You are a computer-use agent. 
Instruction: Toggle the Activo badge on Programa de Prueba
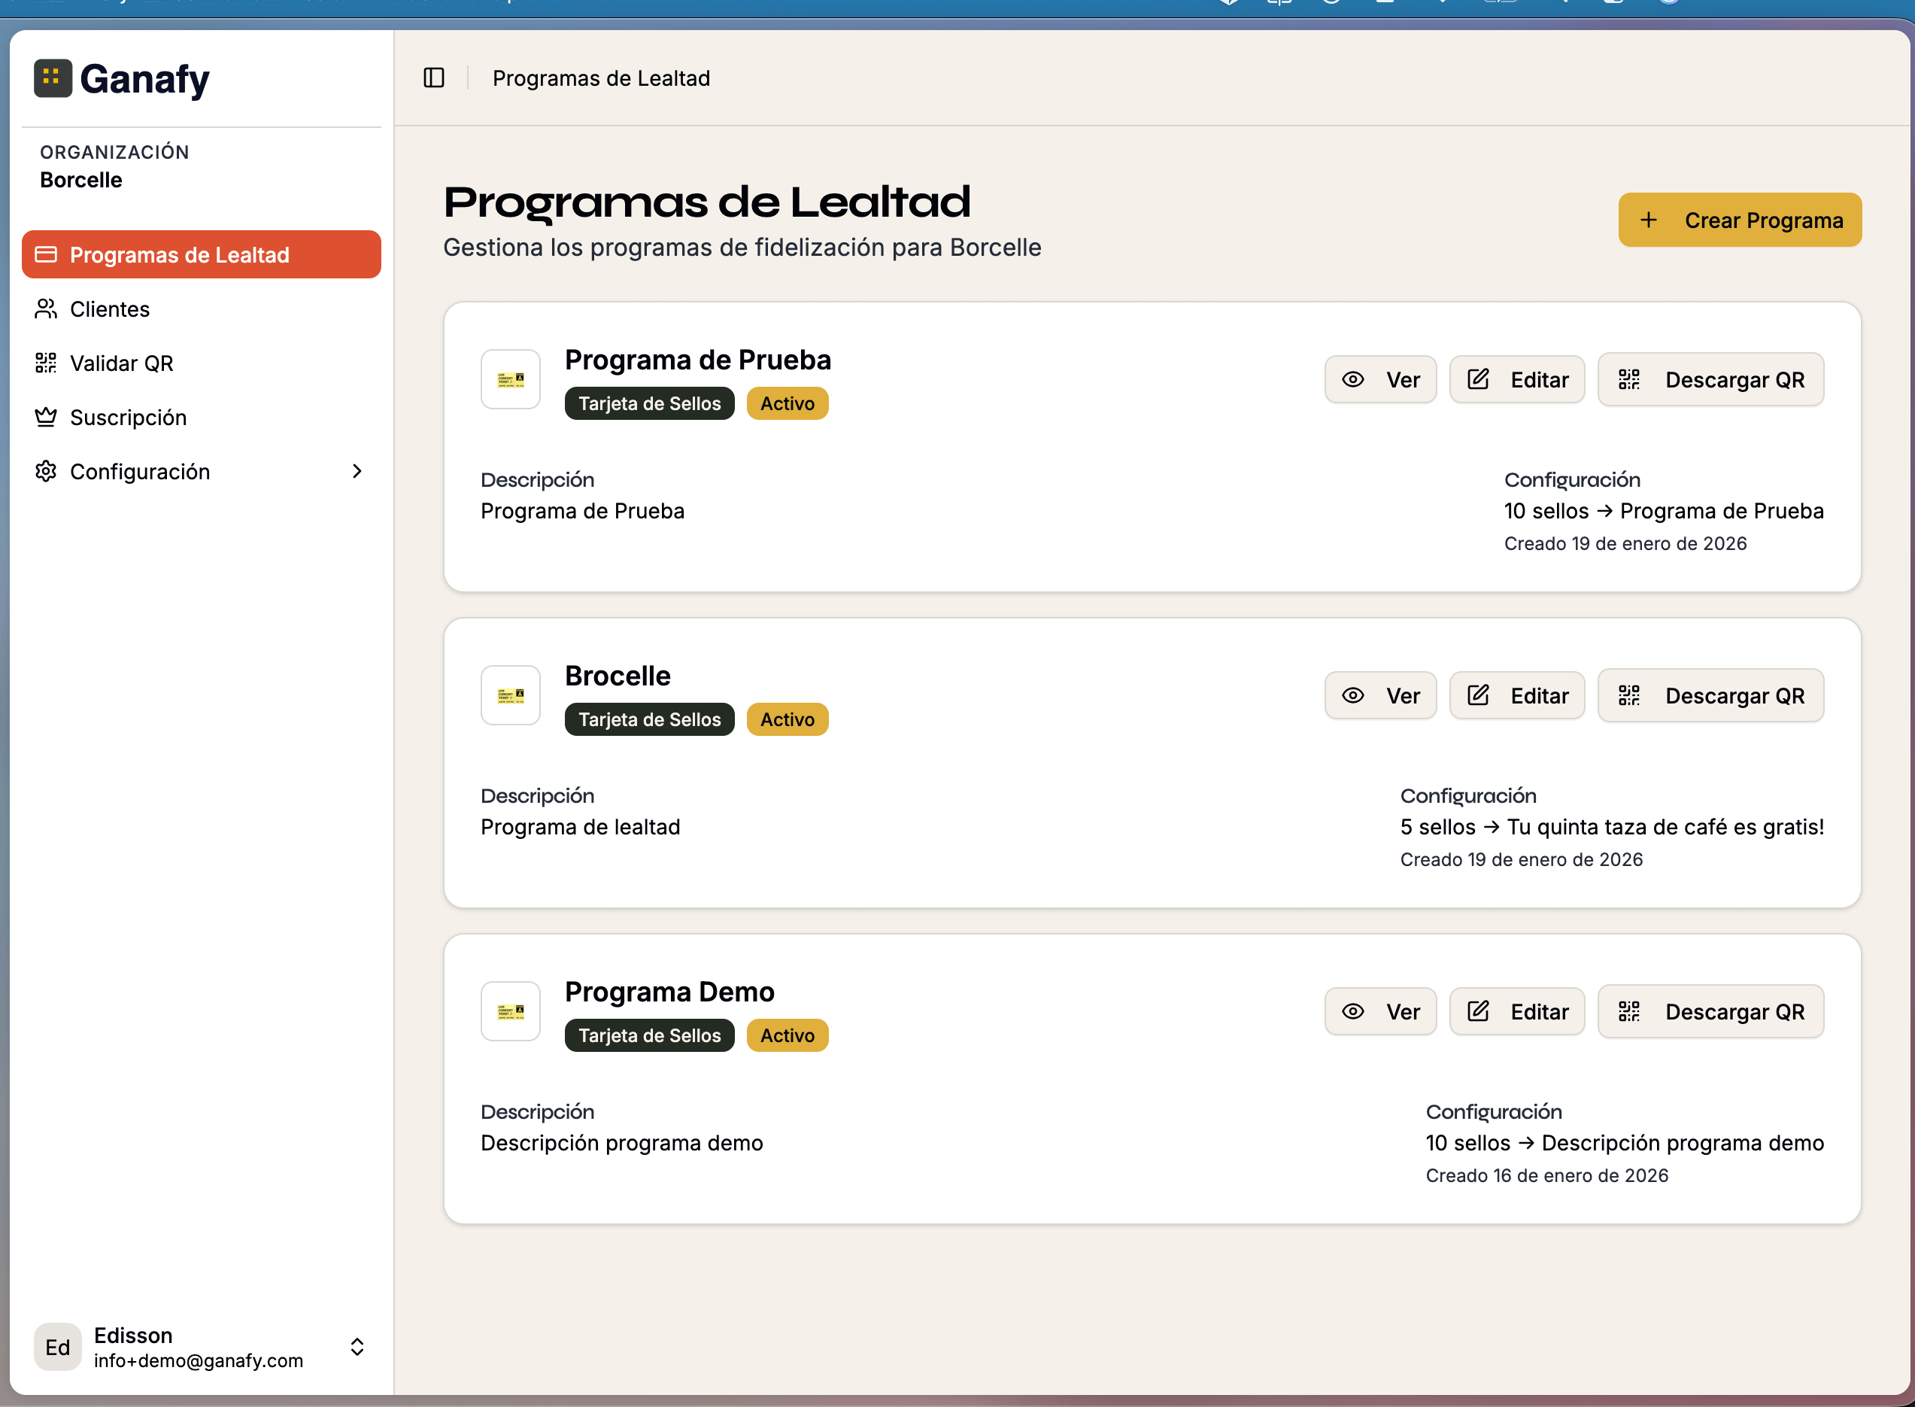pos(787,403)
